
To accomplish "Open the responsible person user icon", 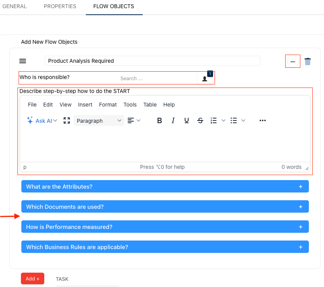I will pos(204,79).
